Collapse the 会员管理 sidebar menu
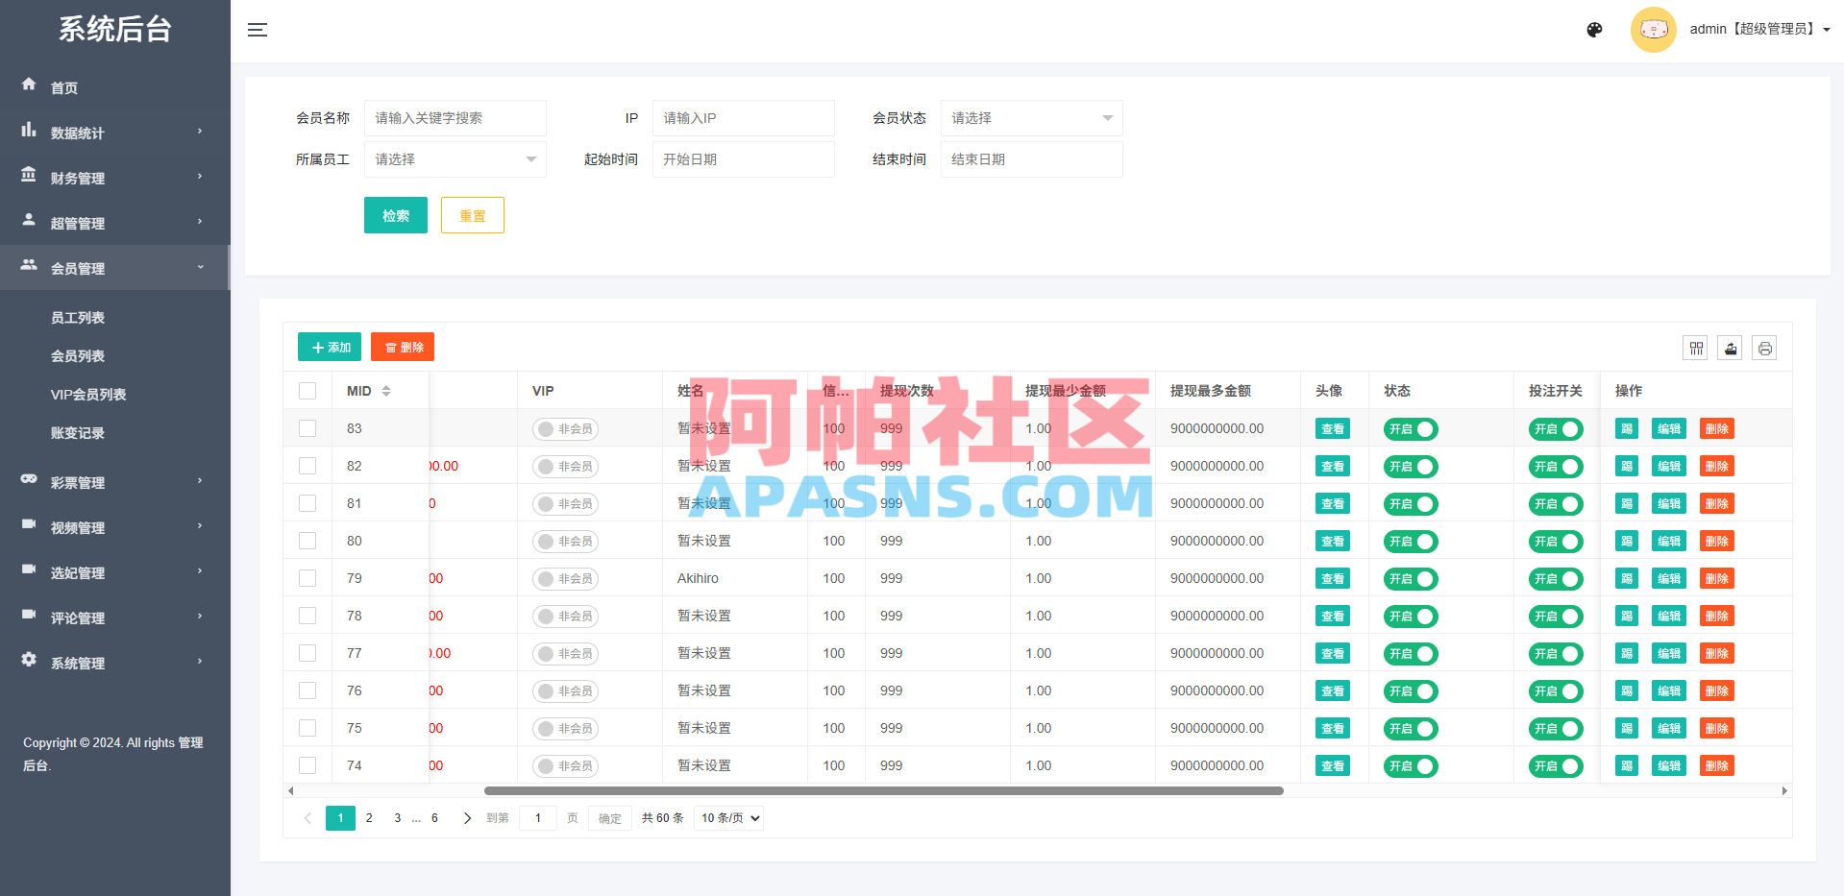Viewport: 1844px width, 896px height. (x=115, y=268)
